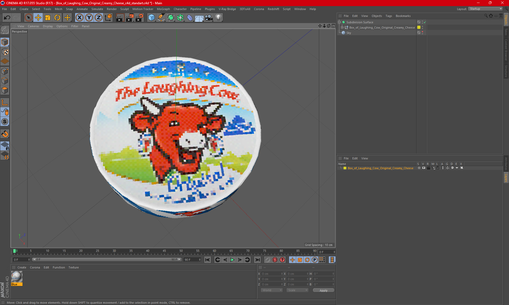Switch to Layers vertical tab
Screen dimensions: 509x305
[x=506, y=178]
